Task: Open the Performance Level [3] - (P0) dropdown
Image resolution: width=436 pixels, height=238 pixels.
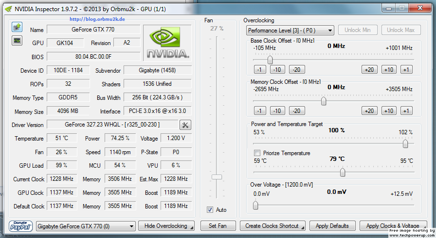Action: 290,30
